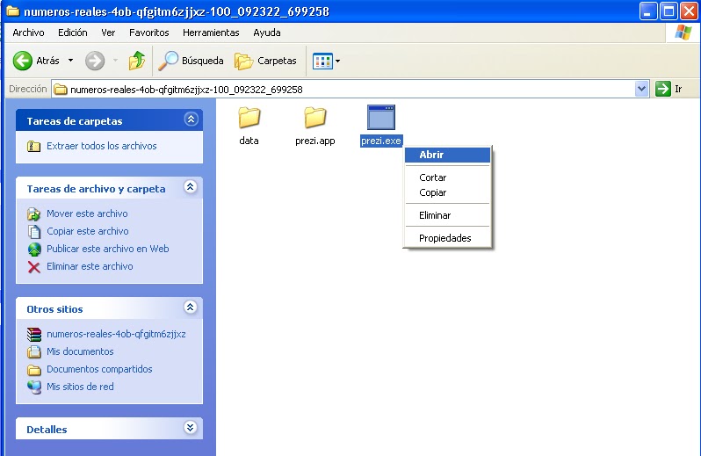Click the red X Eliminar icon

pyautogui.click(x=34, y=267)
